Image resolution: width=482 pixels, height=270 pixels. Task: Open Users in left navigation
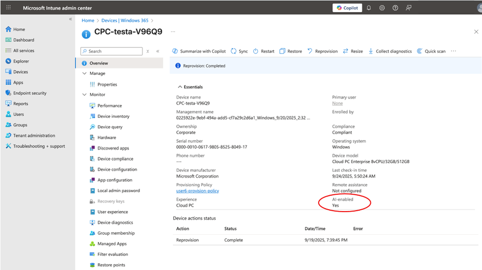click(15, 114)
